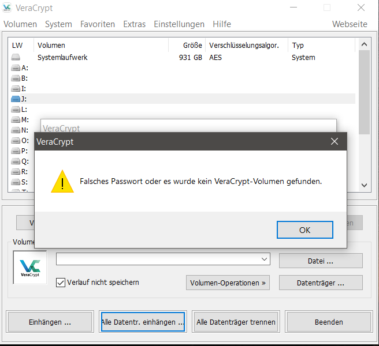This screenshot has width=379, height=346.
Task: Select the highlighted drive J: icon
Action: [x=16, y=99]
